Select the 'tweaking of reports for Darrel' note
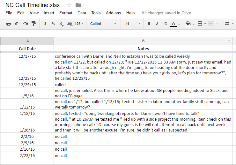Image resolution: width=236 pixels, height=165 pixels. 143,113
